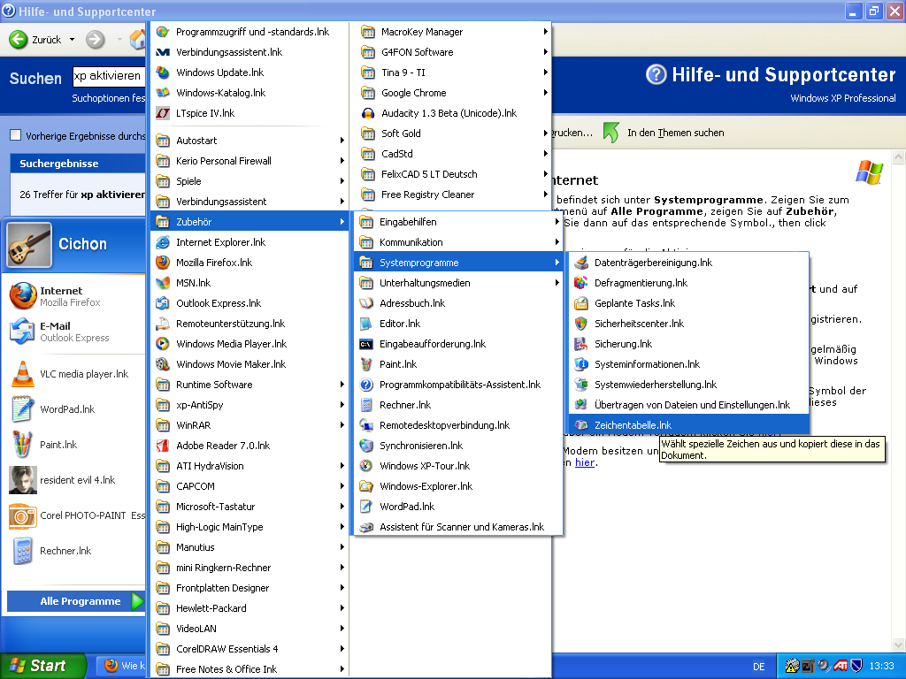Viewport: 906px width, 679px height.
Task: Click the red ATI tray icon
Action: 841,666
